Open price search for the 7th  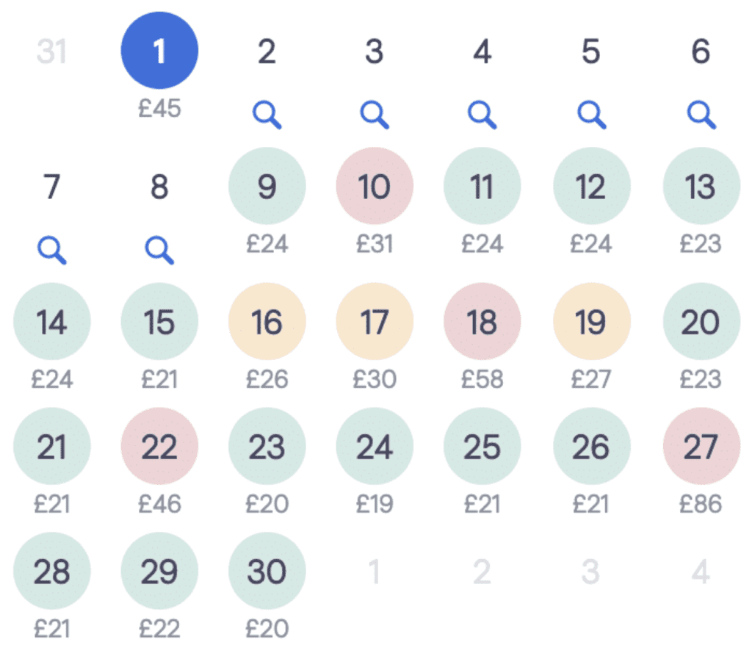click(51, 250)
